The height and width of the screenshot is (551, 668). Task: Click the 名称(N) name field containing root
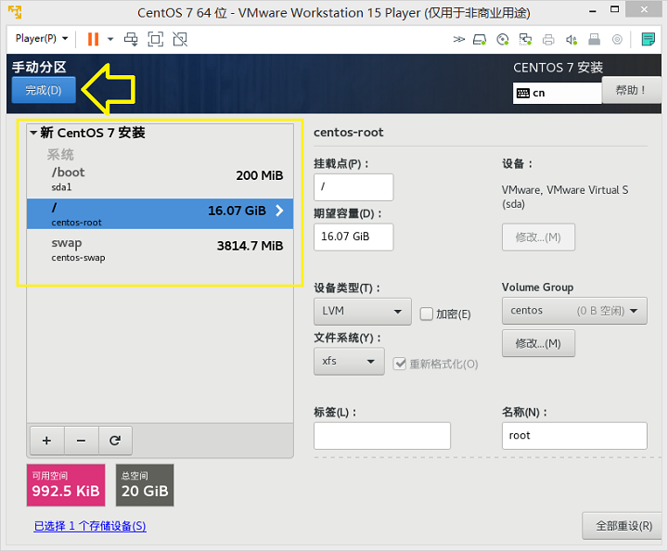[x=574, y=436]
